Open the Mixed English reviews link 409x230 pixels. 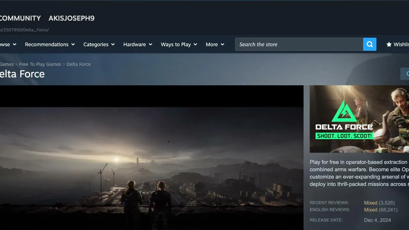[x=371, y=210]
